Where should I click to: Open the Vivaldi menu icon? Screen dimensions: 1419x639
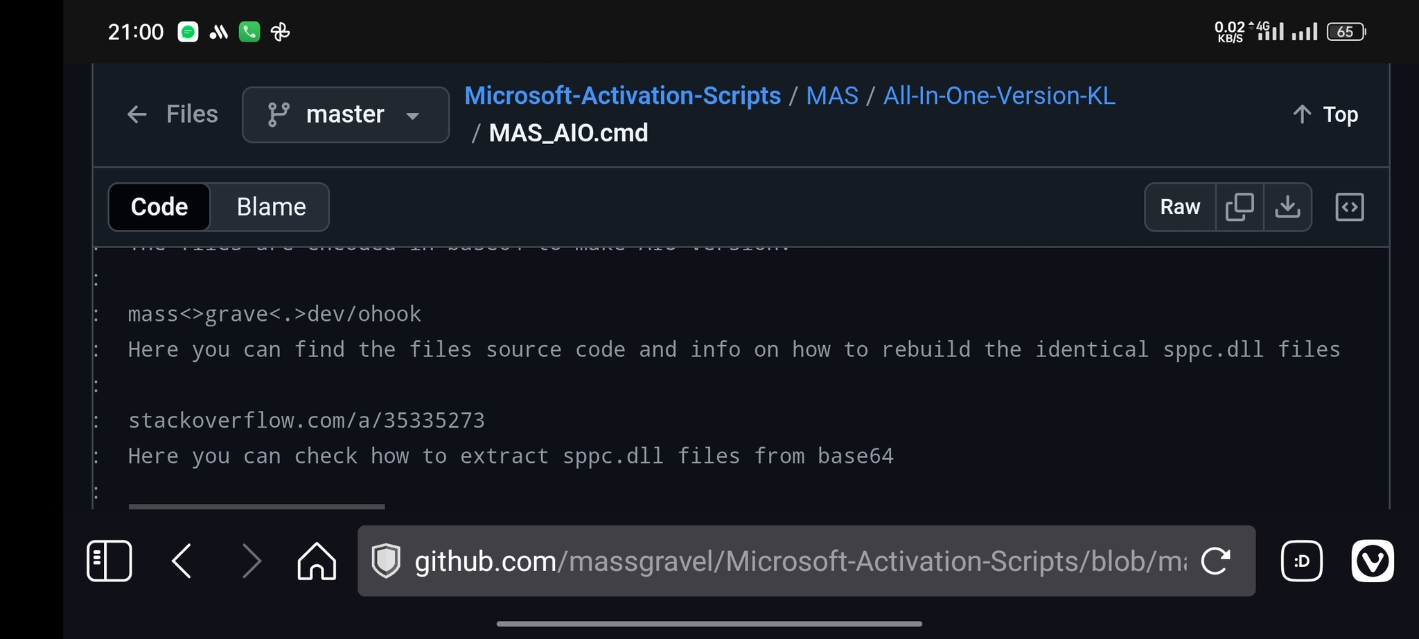click(1372, 561)
